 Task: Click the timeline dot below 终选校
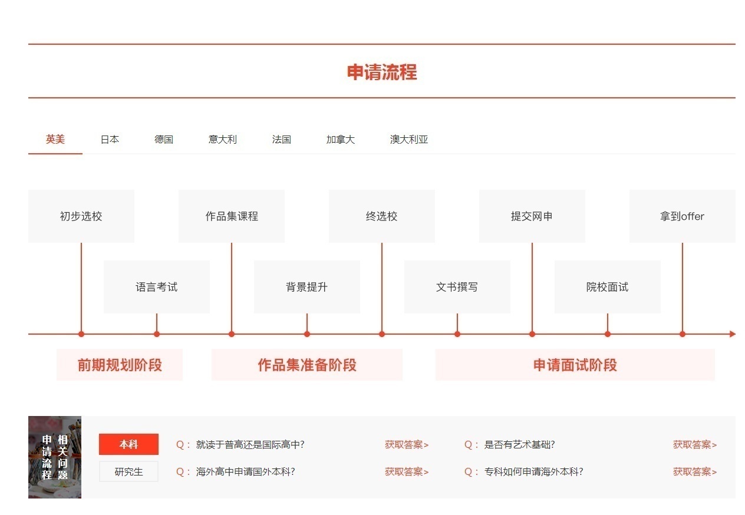click(x=382, y=334)
